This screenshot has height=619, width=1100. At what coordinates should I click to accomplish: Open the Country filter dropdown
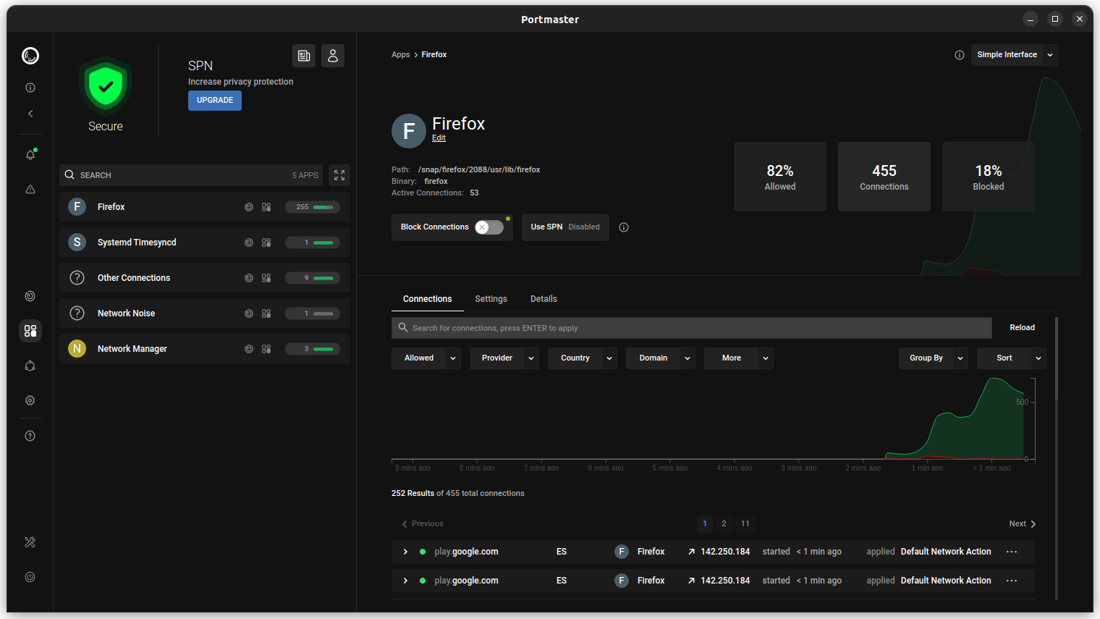coord(583,358)
